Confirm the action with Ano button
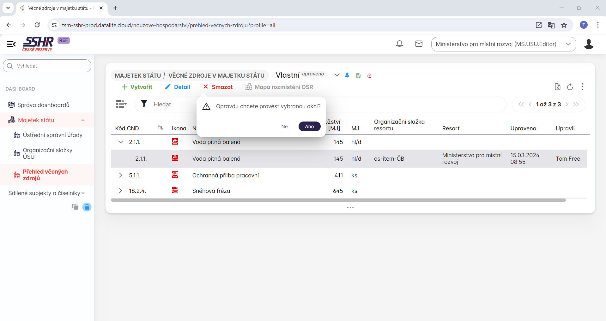This screenshot has width=606, height=321. pyautogui.click(x=309, y=127)
